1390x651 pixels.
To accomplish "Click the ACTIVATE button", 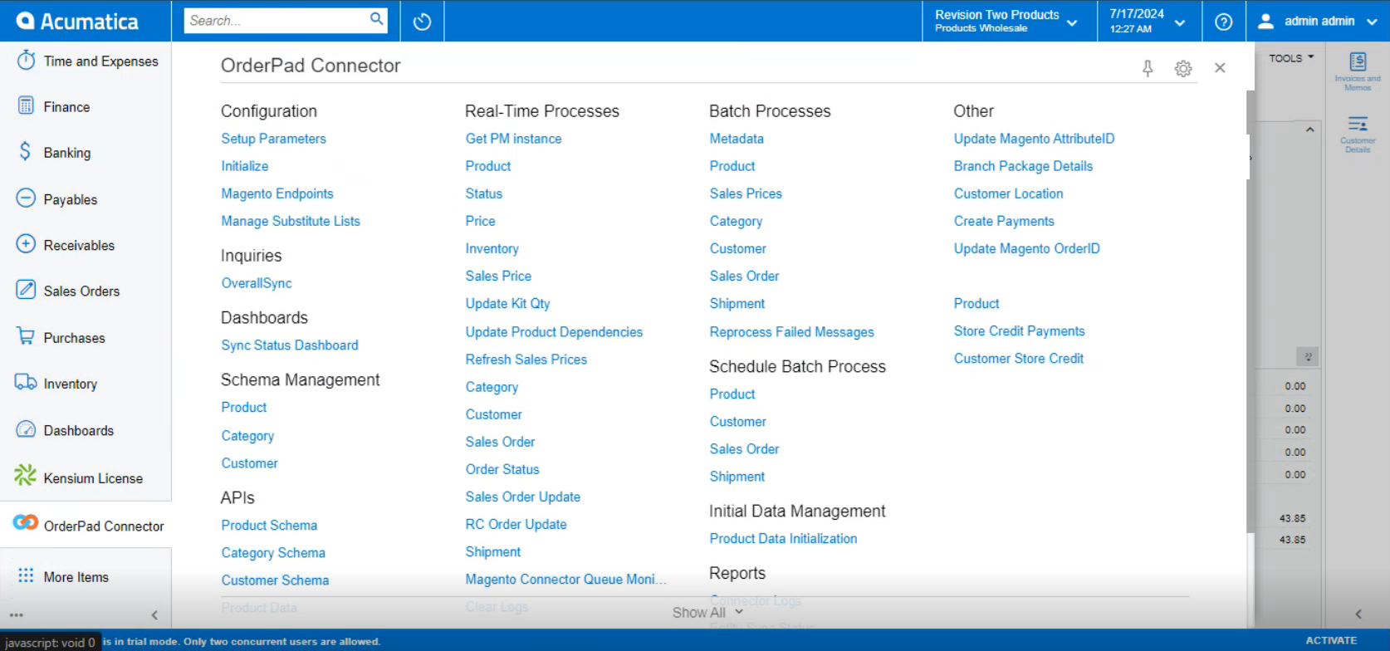I will (x=1331, y=640).
